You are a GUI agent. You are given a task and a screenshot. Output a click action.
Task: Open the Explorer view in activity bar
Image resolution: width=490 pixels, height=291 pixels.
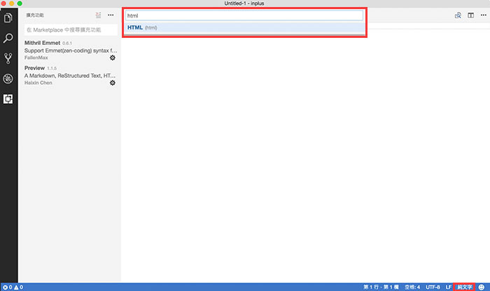[8, 18]
